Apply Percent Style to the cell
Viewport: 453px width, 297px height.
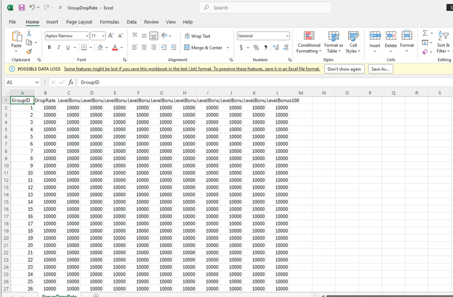(x=256, y=48)
